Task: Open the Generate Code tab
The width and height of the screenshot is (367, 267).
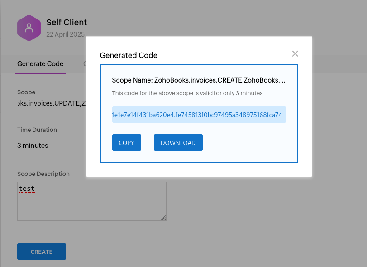Action: 40,64
